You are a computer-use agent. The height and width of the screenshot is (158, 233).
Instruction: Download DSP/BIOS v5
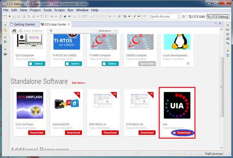pyautogui.click(x=110, y=133)
